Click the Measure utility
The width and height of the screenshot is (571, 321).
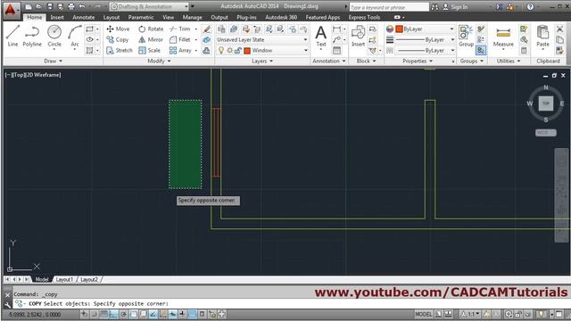[x=503, y=37]
